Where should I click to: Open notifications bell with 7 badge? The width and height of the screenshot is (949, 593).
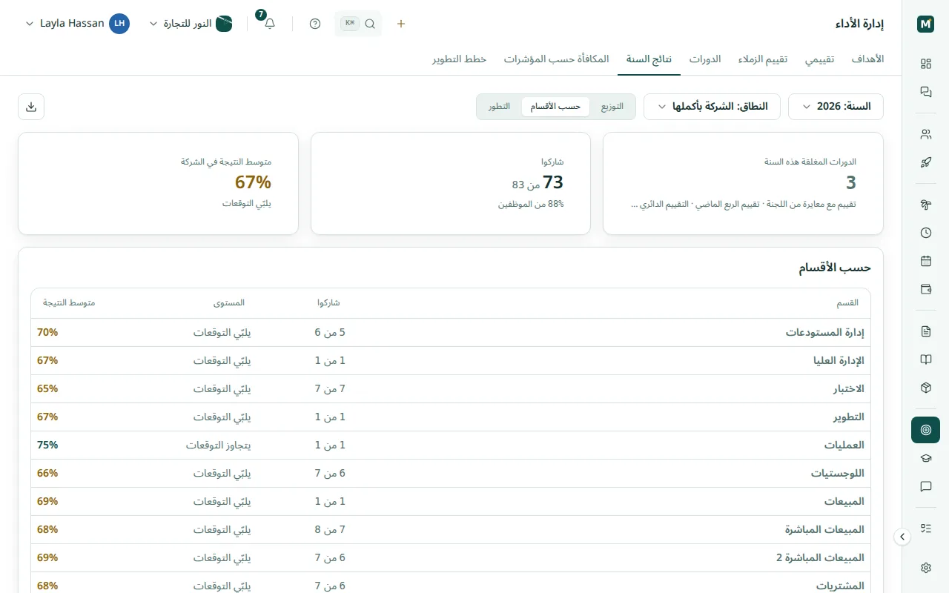269,24
